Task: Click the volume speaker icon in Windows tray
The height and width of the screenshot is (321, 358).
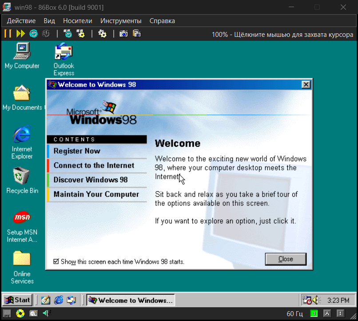Action: (316, 300)
